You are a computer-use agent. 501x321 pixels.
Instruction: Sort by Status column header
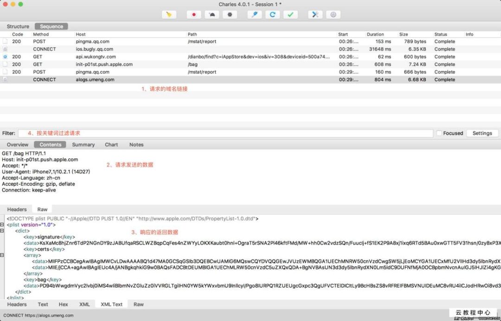441,34
